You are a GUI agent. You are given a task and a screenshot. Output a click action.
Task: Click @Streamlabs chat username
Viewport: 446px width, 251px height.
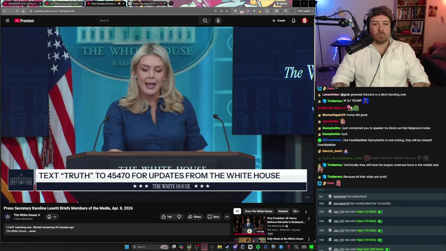point(332,140)
